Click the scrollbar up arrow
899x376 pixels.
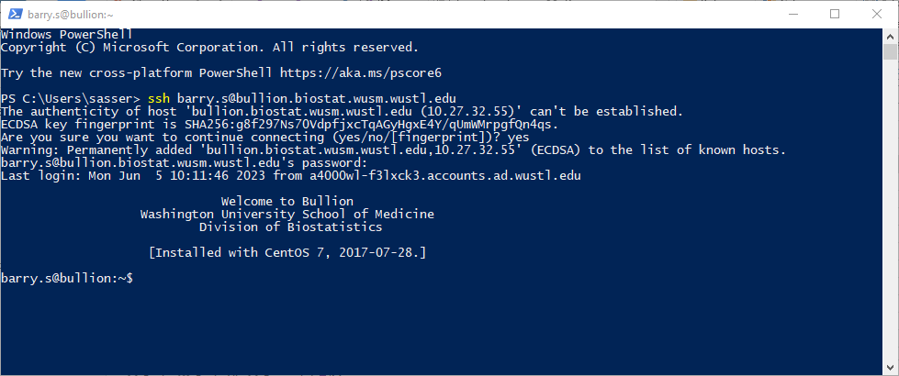point(890,35)
